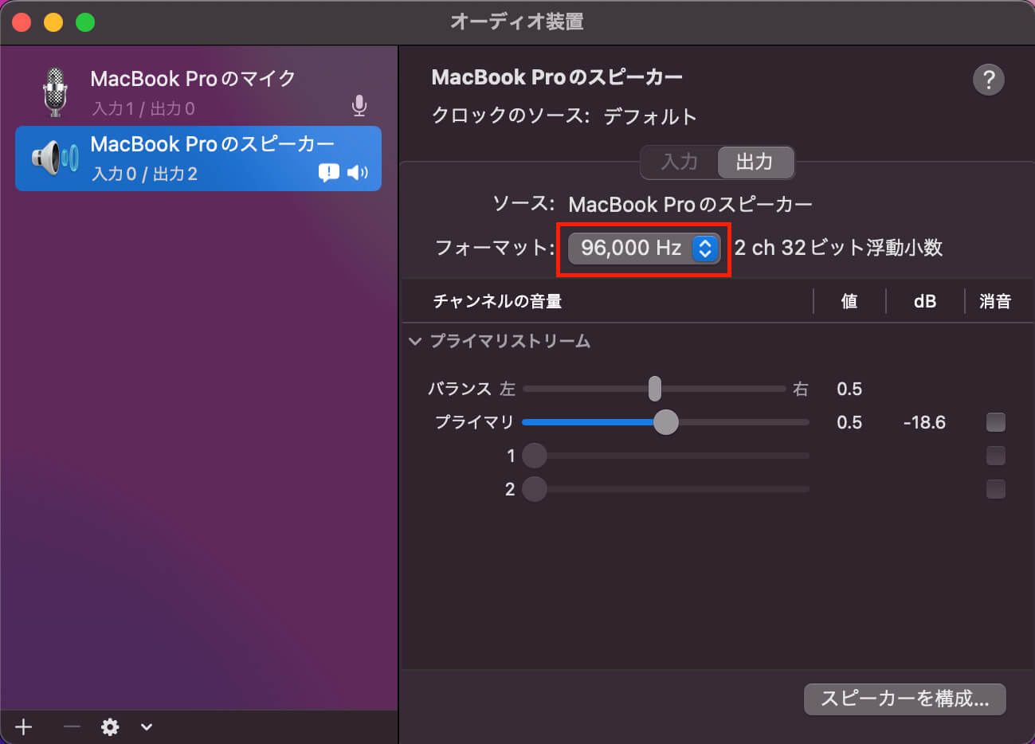Click the green zoom window button
Image resolution: width=1035 pixels, height=744 pixels.
pos(85,22)
